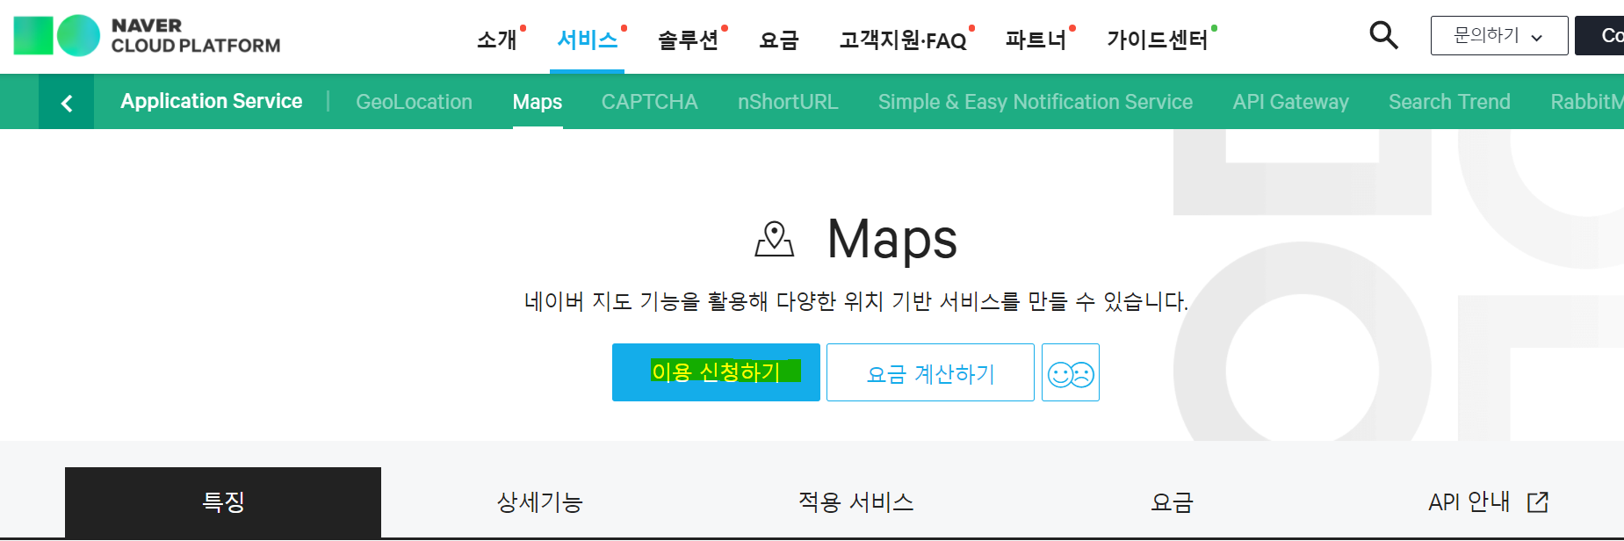Image resolution: width=1624 pixels, height=541 pixels.
Task: Click the Maps pin icon beside title
Action: point(774,239)
